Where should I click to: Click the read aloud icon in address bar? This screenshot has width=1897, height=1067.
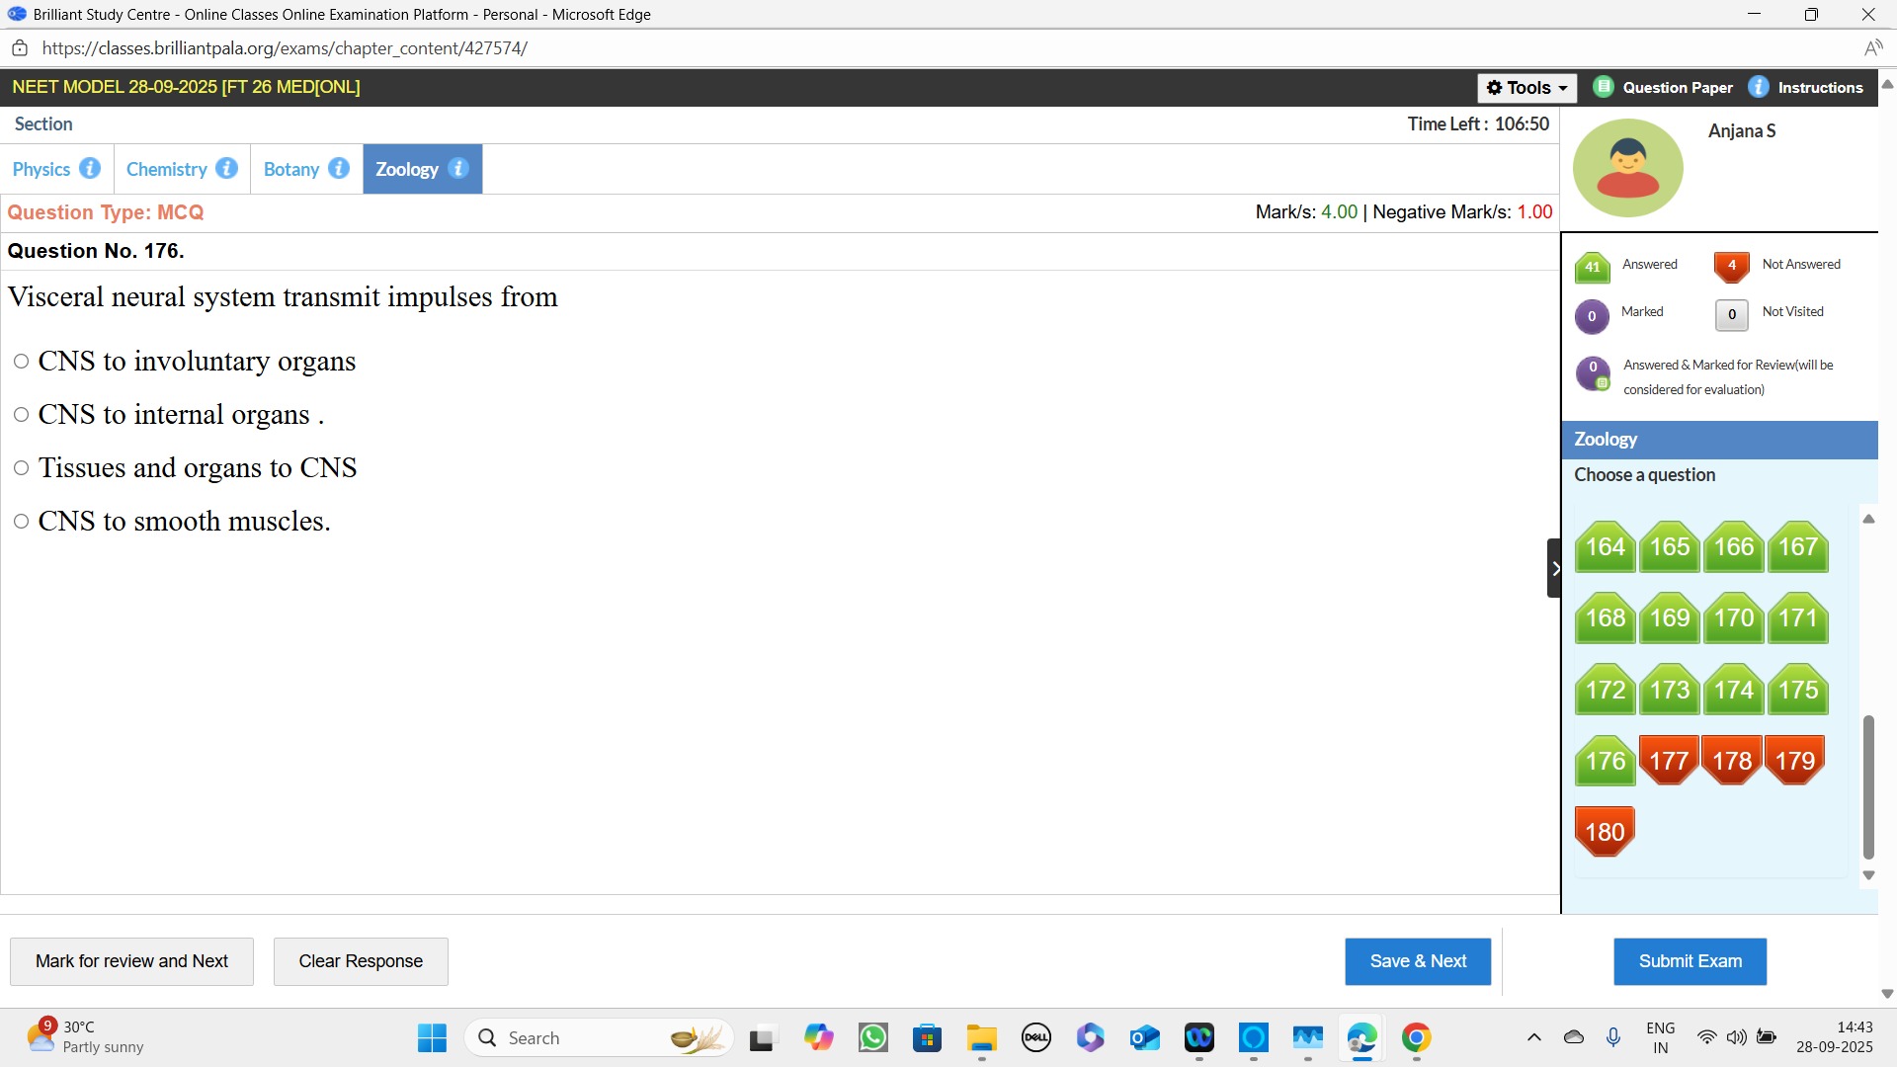coord(1872,48)
